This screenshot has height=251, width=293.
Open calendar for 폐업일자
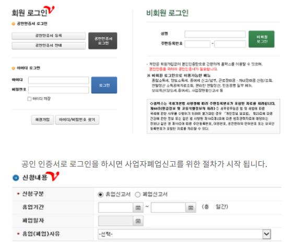[138, 221]
